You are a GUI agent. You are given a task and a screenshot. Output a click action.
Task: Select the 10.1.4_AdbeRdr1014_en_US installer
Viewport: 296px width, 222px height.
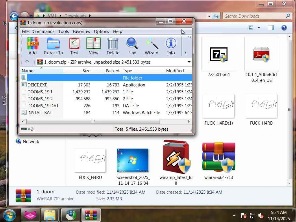261,60
